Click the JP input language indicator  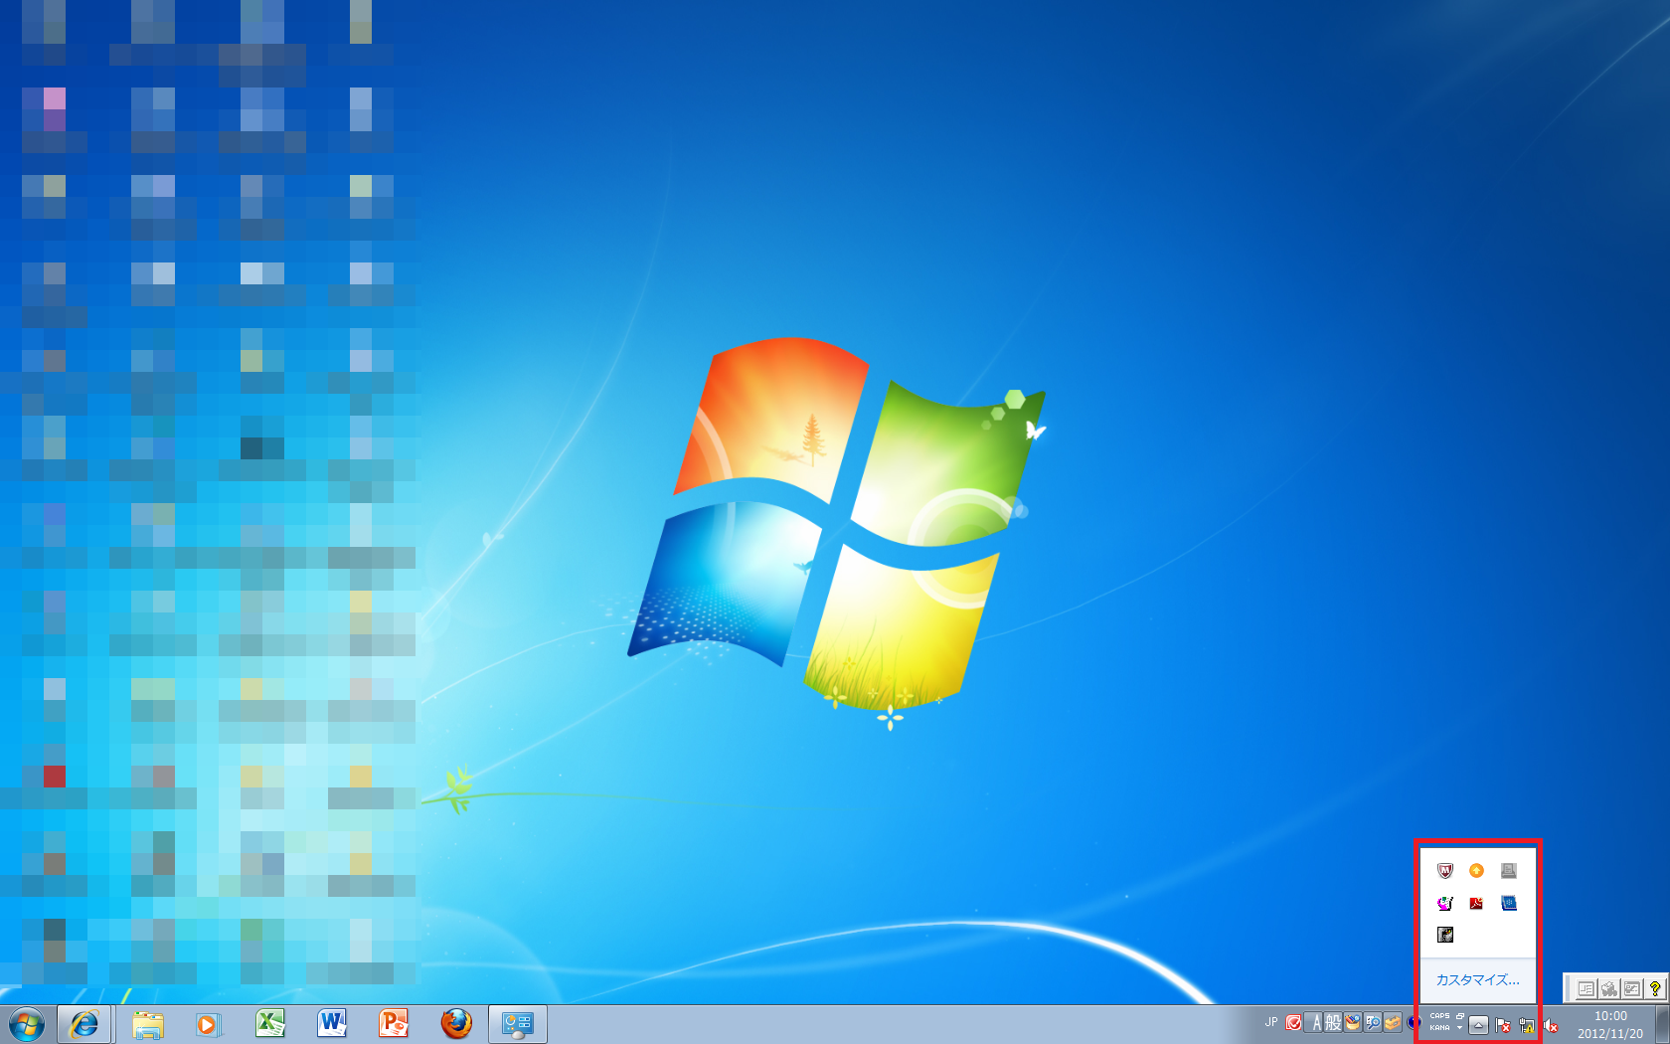(1271, 1022)
